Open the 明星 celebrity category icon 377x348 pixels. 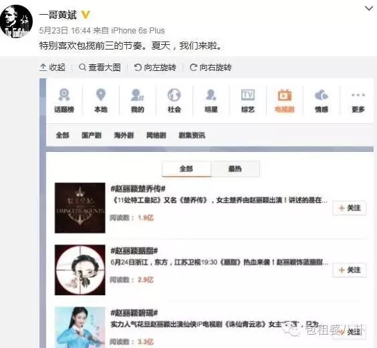pyautogui.click(x=211, y=100)
